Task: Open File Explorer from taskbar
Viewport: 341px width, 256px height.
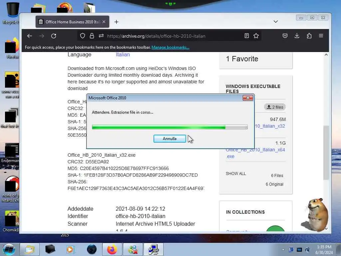Action: coord(30,249)
